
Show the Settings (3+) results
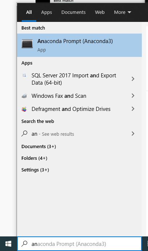pos(35,170)
